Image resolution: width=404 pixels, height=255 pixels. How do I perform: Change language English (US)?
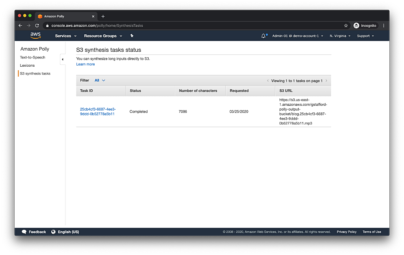(x=65, y=232)
